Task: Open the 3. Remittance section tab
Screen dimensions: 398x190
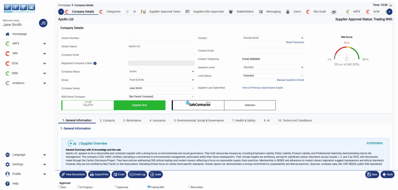Action: coord(132,120)
